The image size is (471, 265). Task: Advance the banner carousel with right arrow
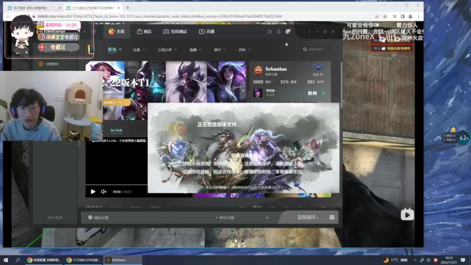click(243, 91)
